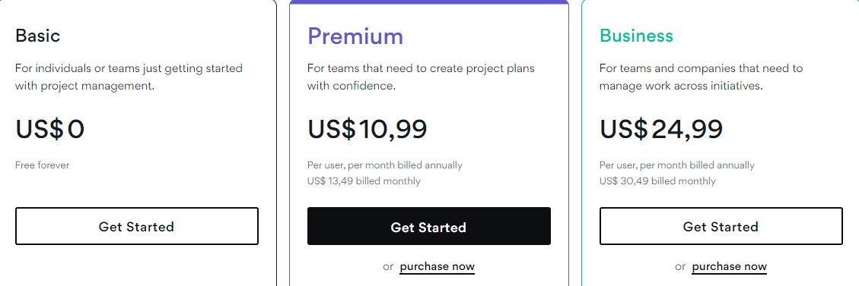Click the Free forever label

pyautogui.click(x=42, y=165)
